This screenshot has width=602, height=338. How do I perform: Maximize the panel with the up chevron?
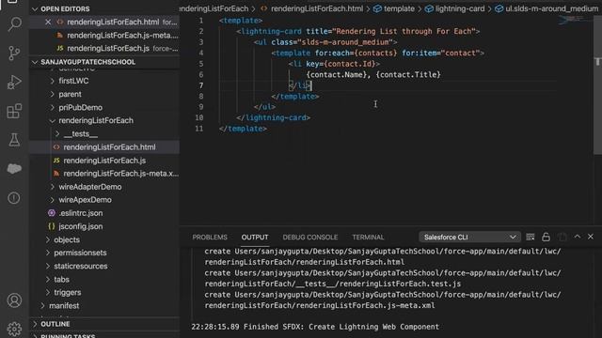coord(577,237)
